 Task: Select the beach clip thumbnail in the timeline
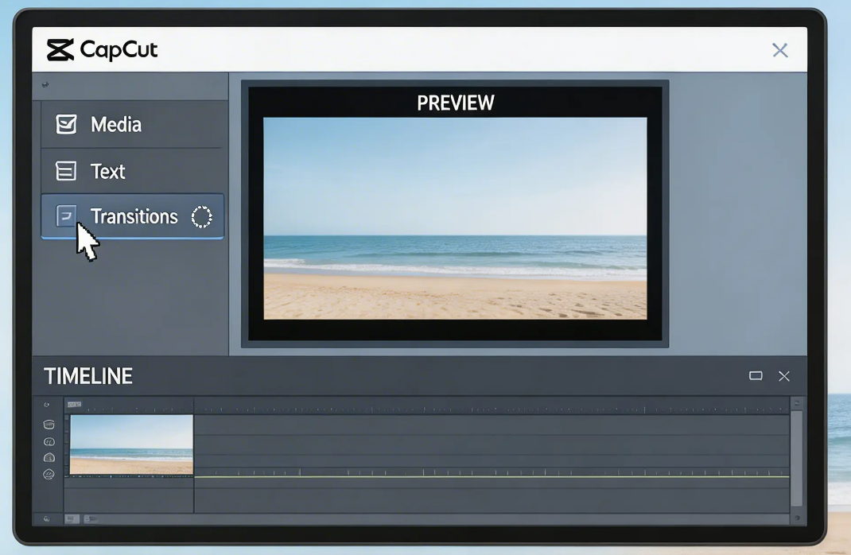[131, 445]
